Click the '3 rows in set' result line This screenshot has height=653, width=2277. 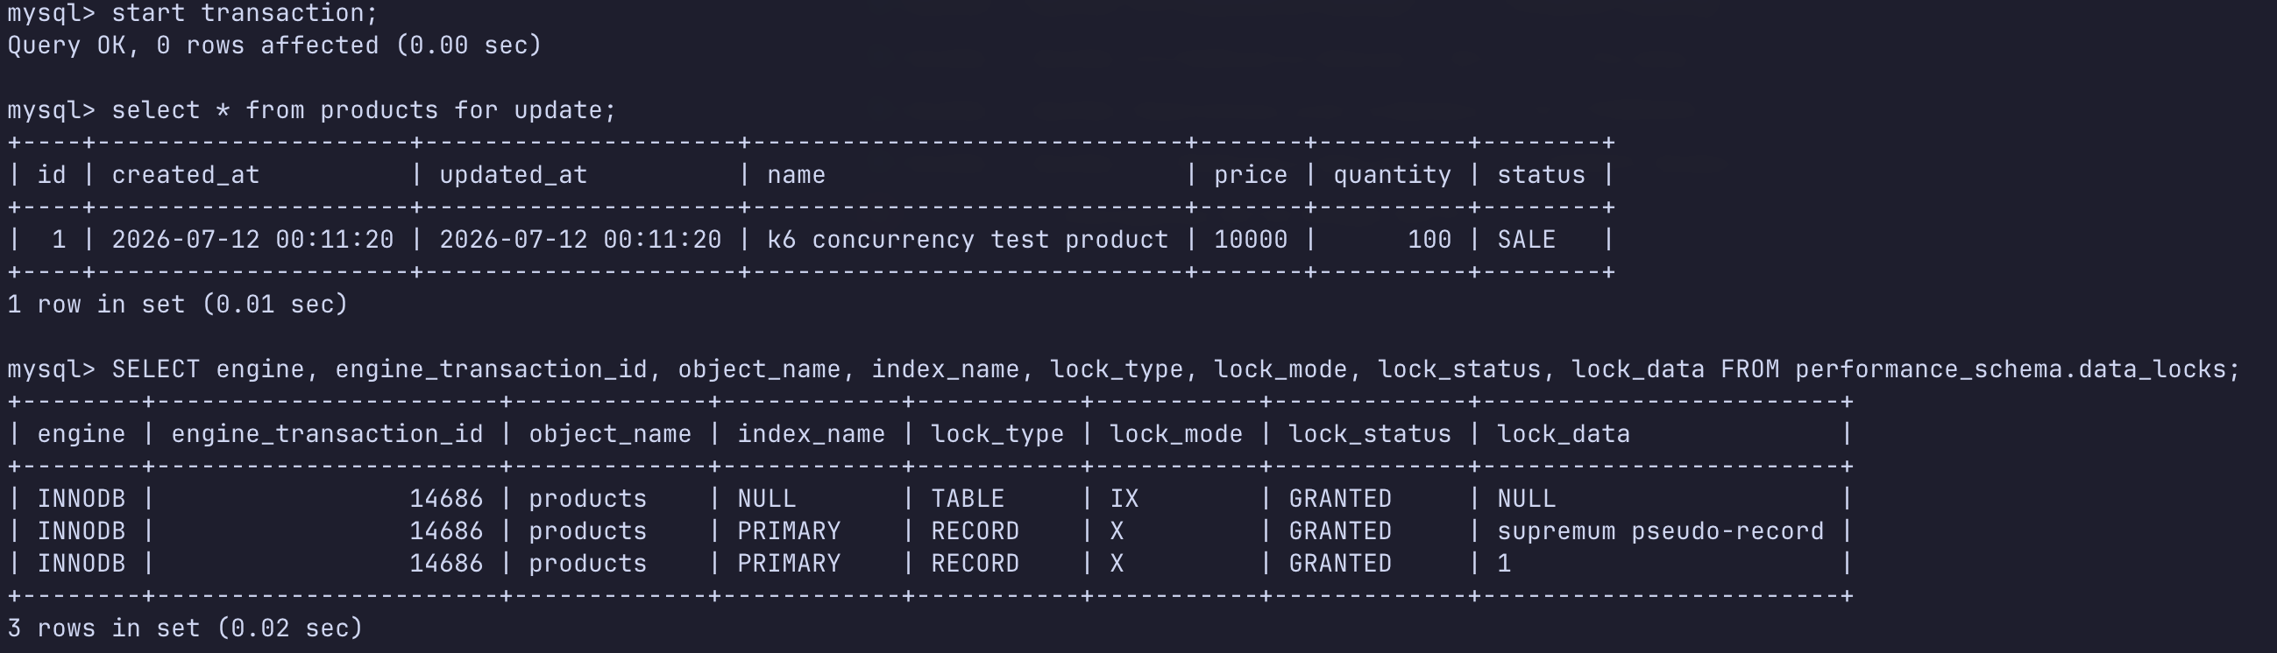[x=186, y=628]
